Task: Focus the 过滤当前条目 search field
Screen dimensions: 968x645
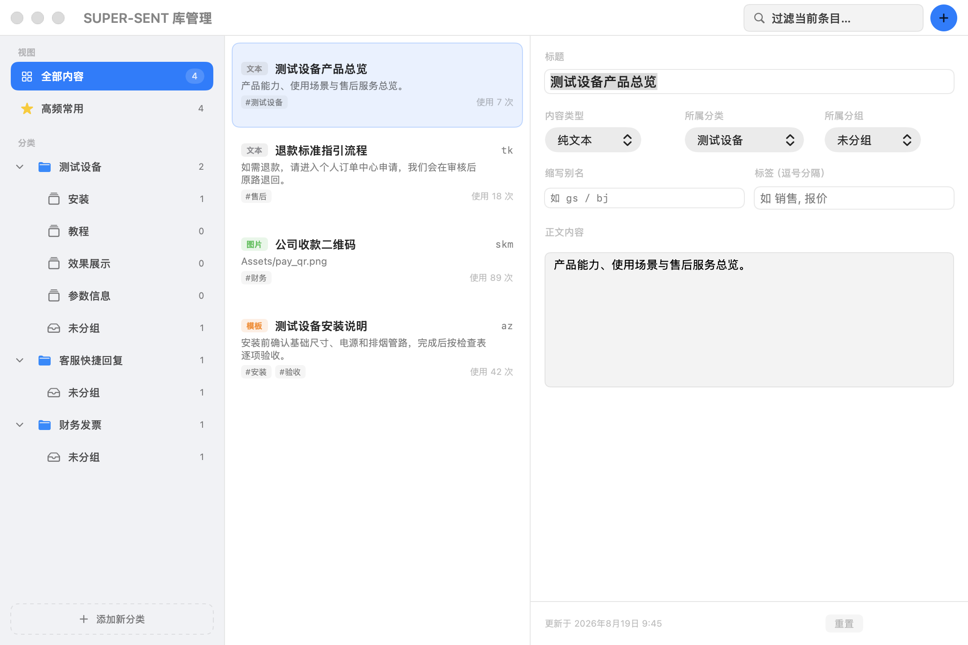Action: coord(834,18)
